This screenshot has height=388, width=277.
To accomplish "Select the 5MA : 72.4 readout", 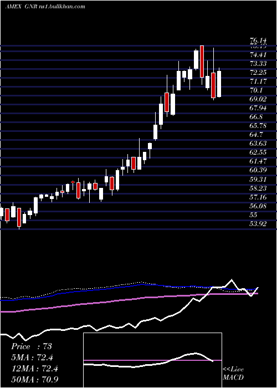I will (32, 358).
